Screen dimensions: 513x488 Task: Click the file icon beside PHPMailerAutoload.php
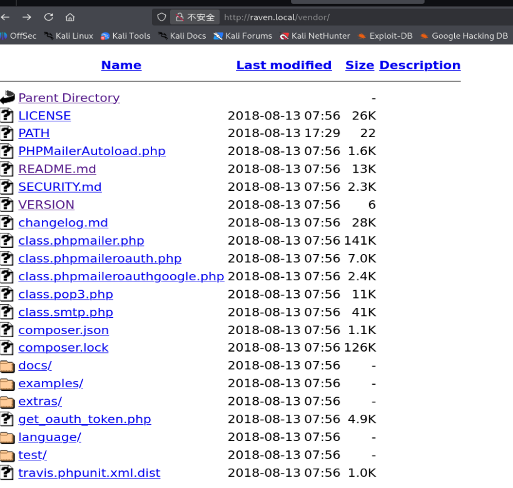[7, 151]
